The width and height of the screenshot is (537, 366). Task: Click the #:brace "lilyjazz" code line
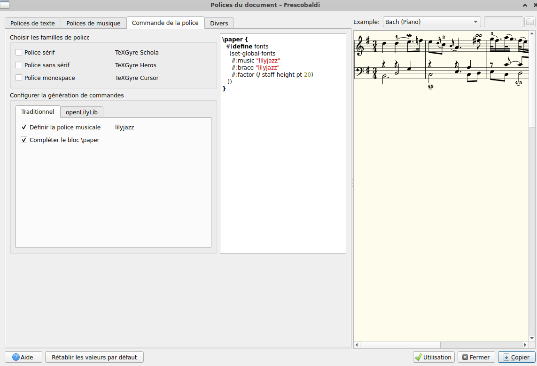tap(256, 68)
